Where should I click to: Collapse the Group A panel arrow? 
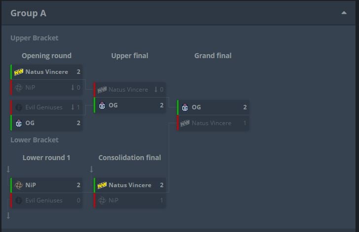344,13
